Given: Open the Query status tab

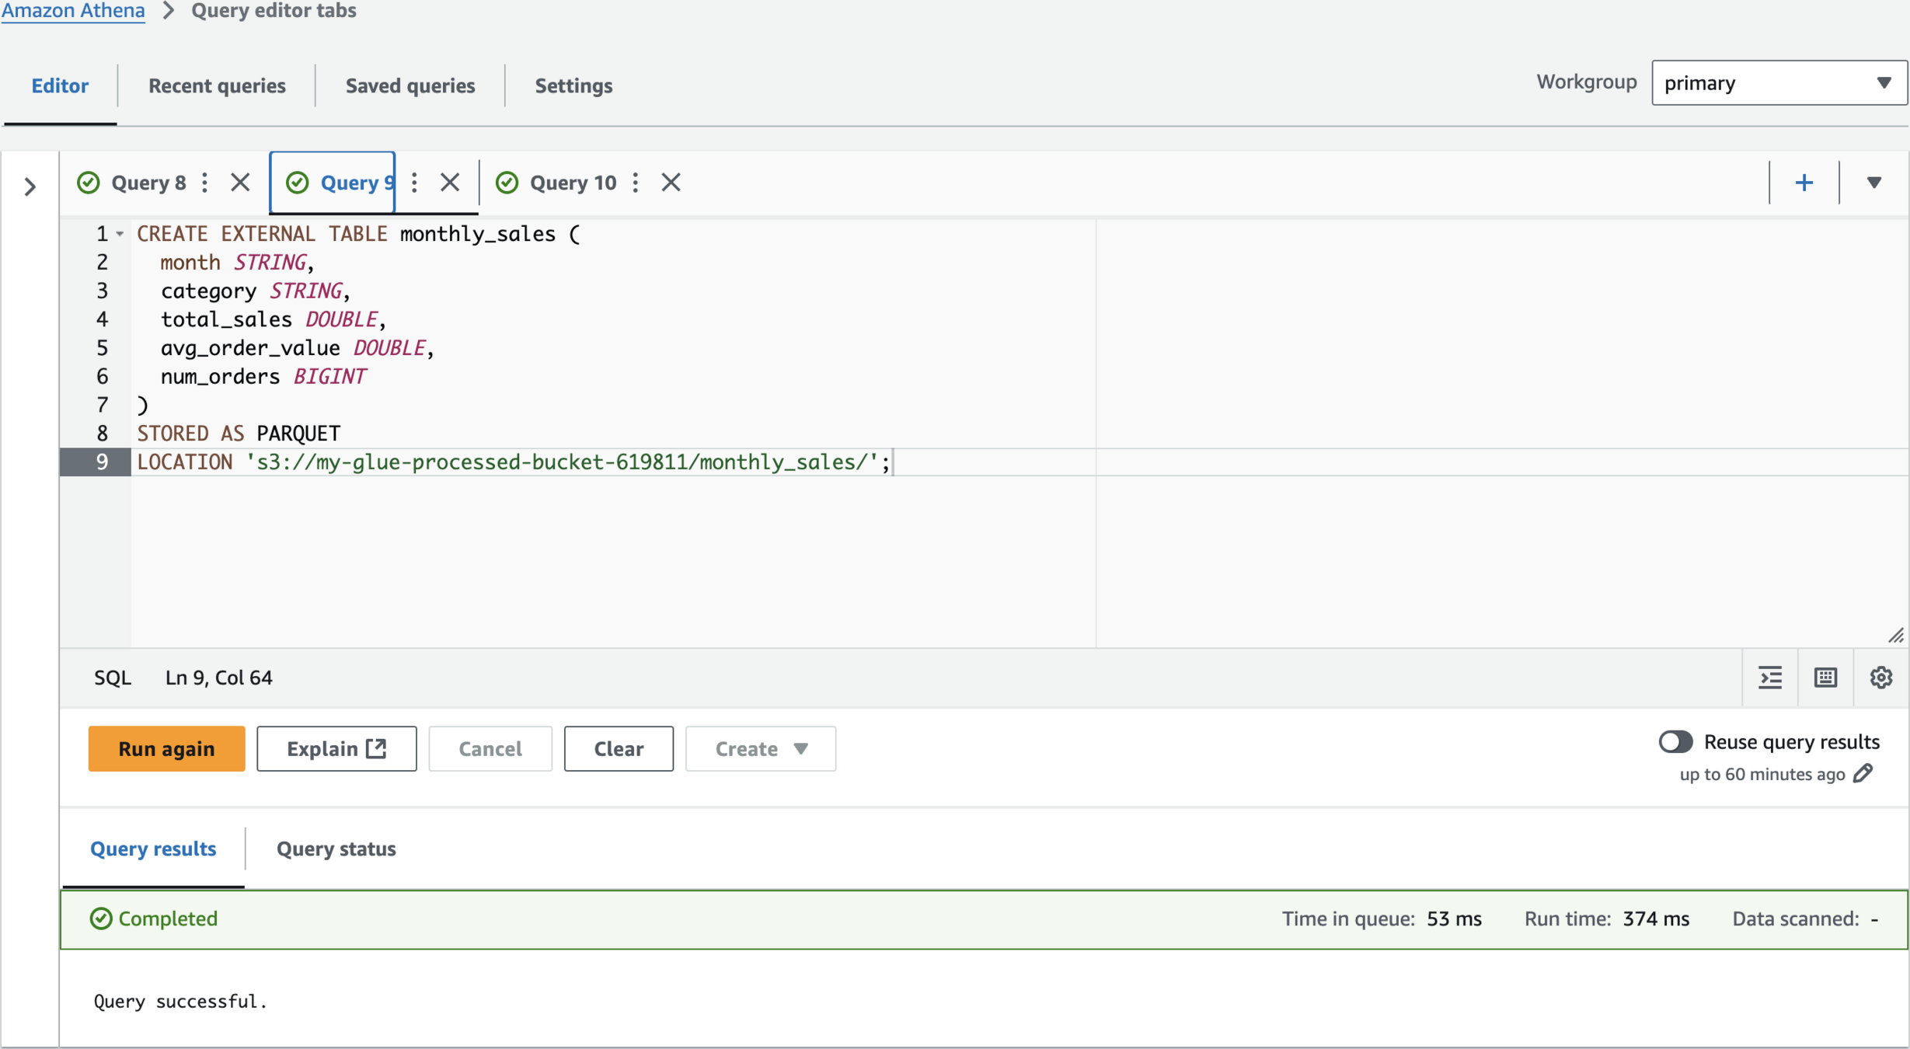Looking at the screenshot, I should (336, 849).
